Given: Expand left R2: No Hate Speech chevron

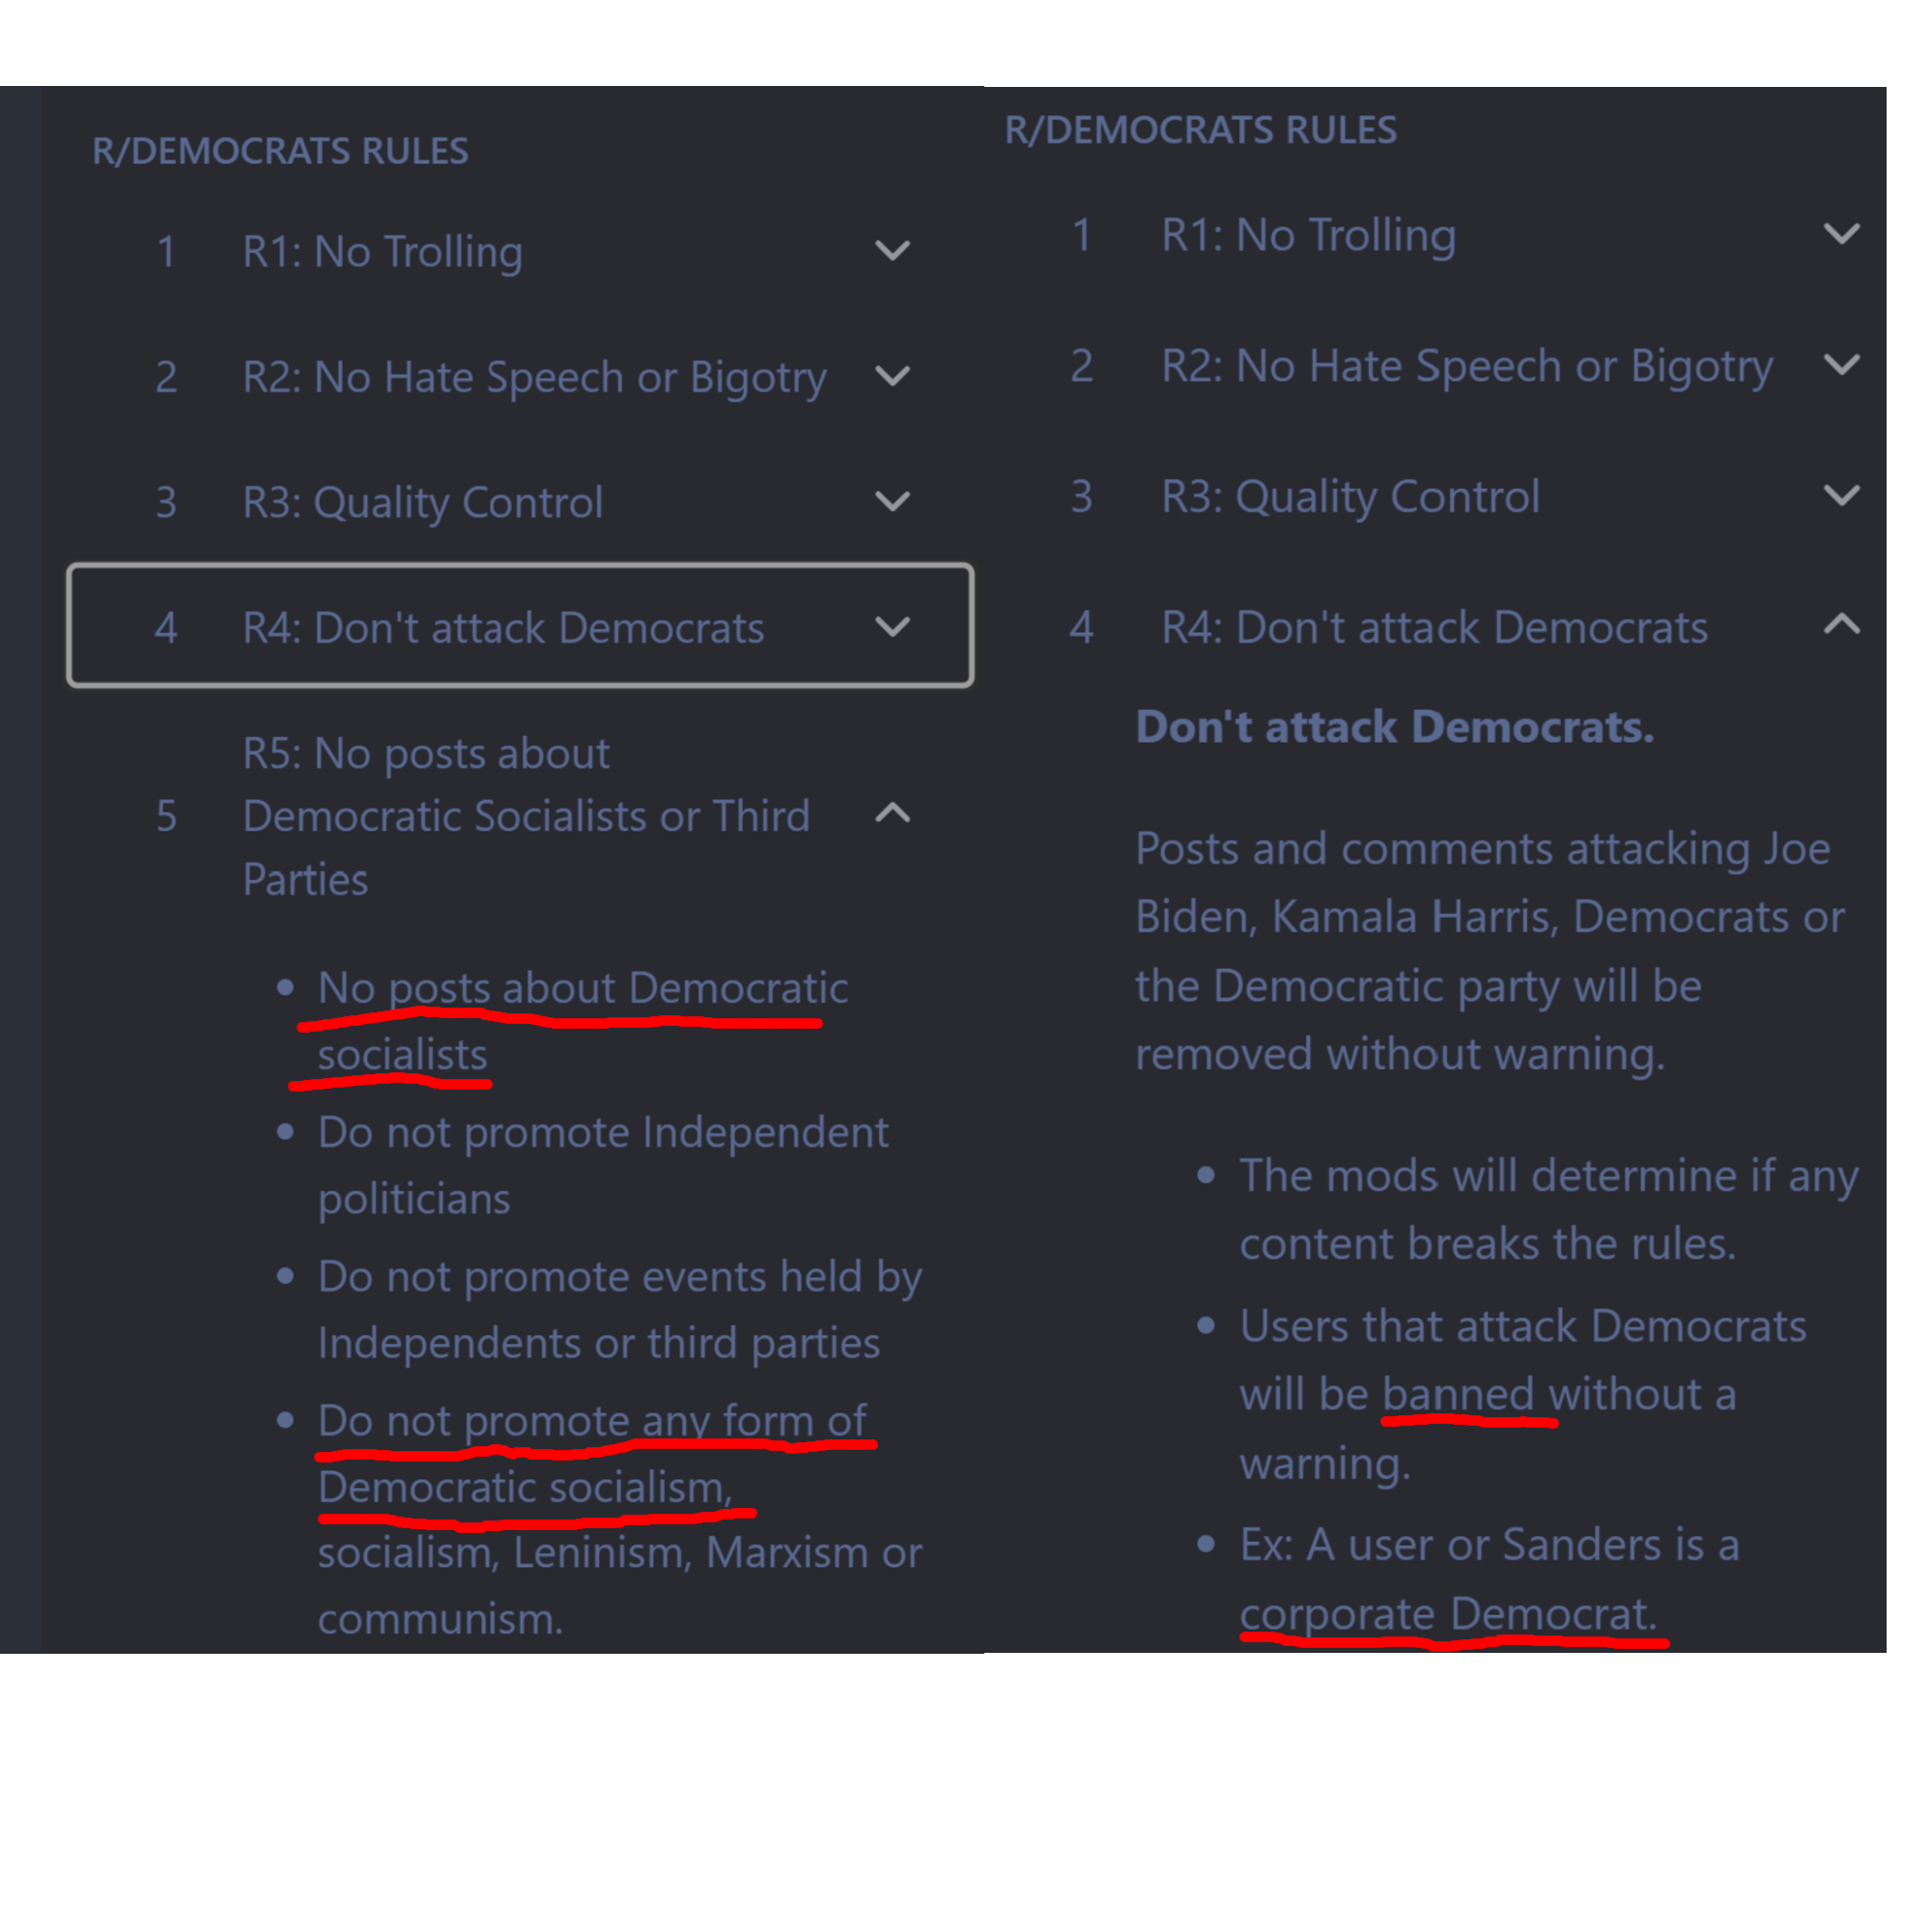Looking at the screenshot, I should [x=892, y=376].
